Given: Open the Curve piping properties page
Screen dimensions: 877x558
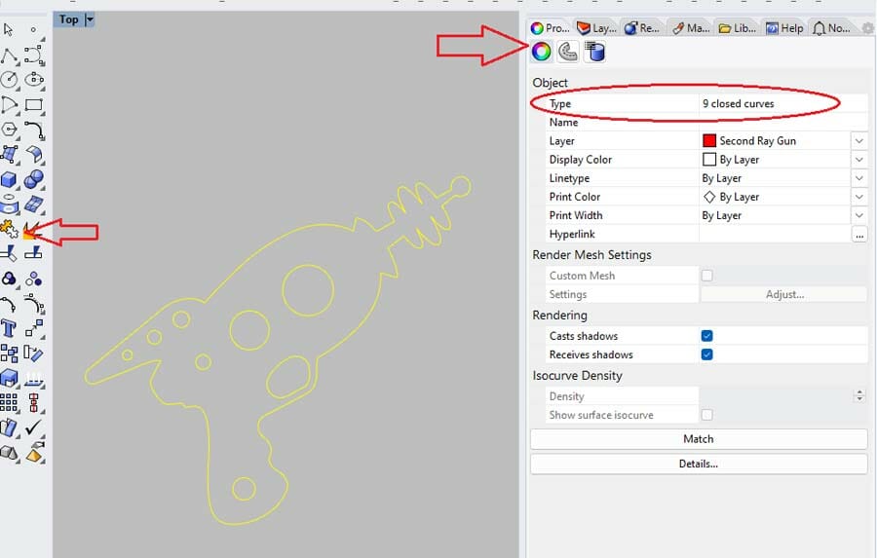Looking at the screenshot, I should (x=568, y=52).
